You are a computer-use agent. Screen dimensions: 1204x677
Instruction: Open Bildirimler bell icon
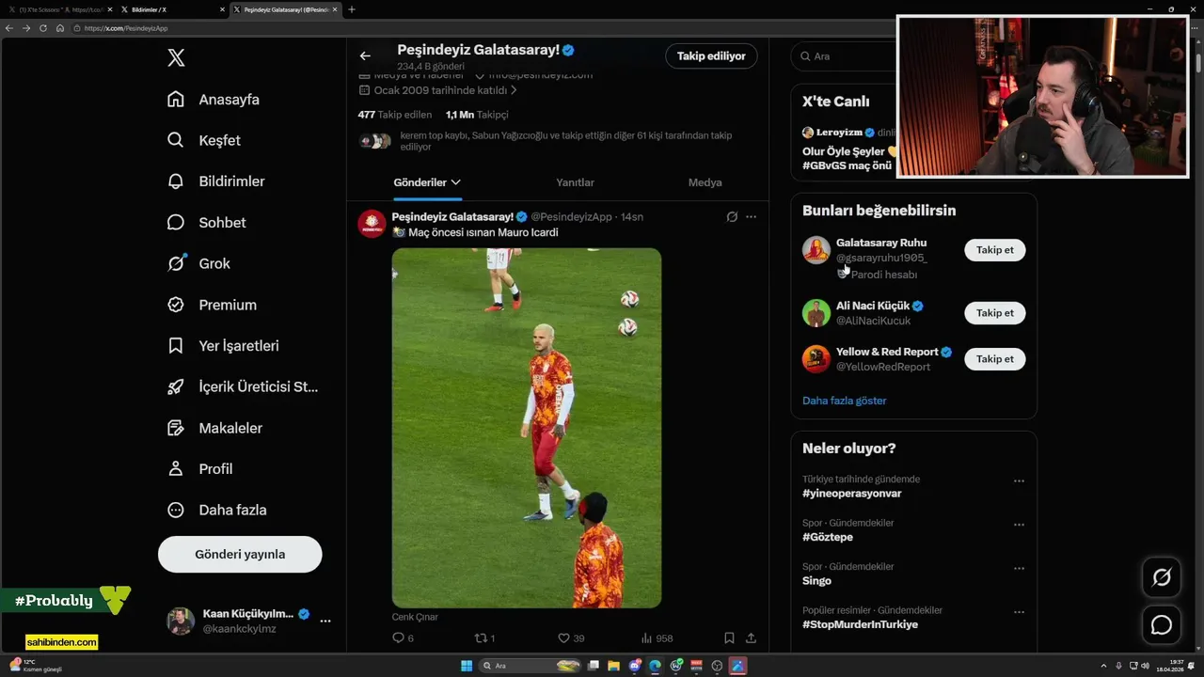176,181
